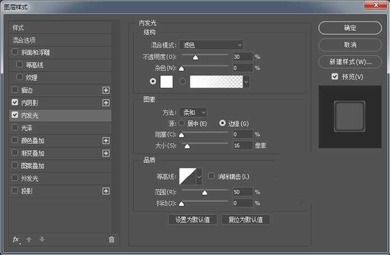Select 混合选项 in the styles list

click(x=25, y=40)
